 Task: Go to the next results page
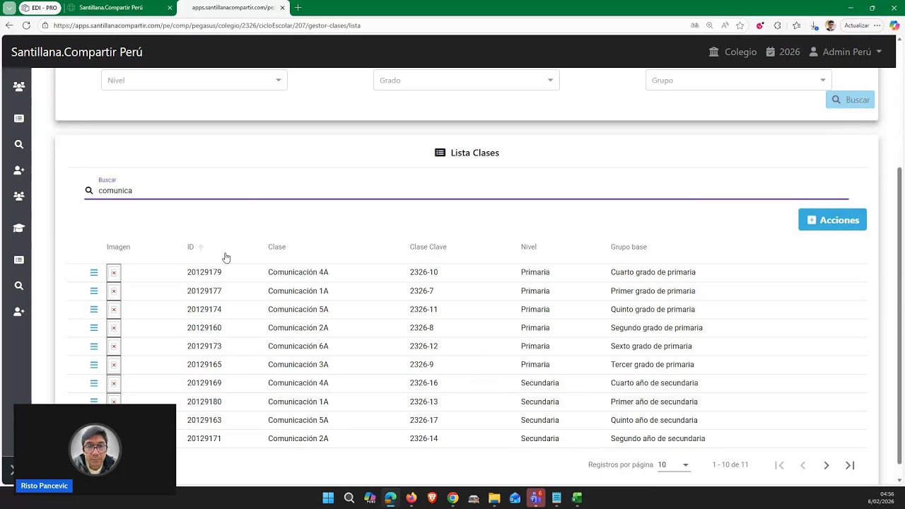(827, 465)
